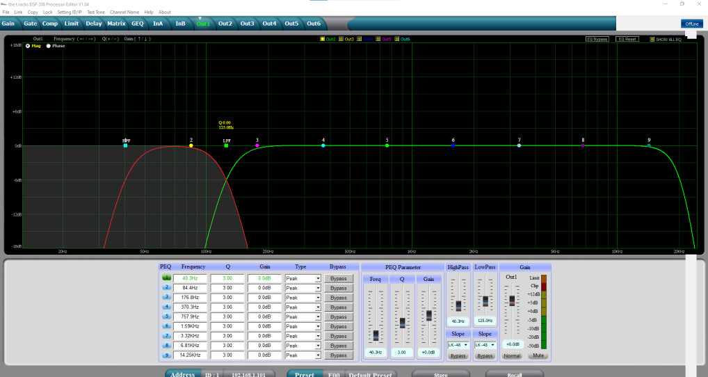Viewport: 708px width, 377px height.
Task: Open HighPass Slope dropdown
Action: 458,345
